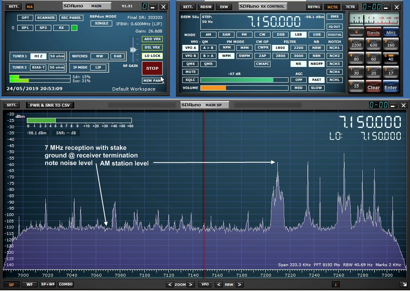Click the LO frequency readout in spectrum
This screenshot has height=291, width=410.
(365, 136)
